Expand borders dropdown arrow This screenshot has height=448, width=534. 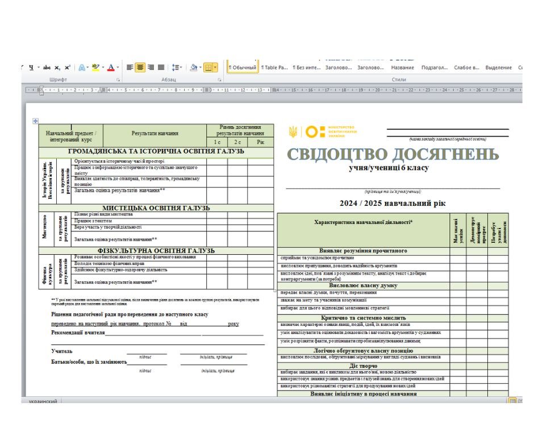[x=215, y=68]
